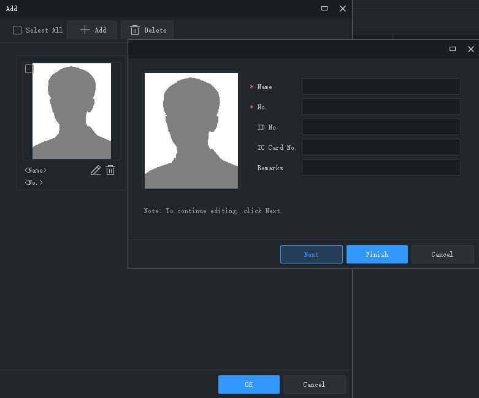479x398 pixels.
Task: Click the pencil edit icon on person card
Action: click(x=96, y=170)
